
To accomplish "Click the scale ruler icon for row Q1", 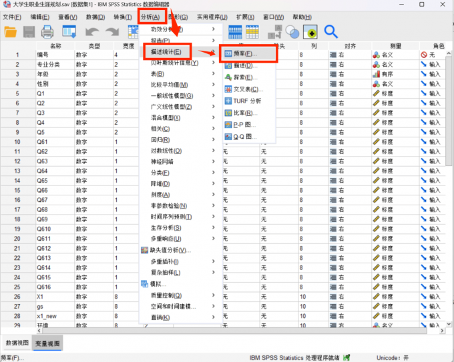I will pyautogui.click(x=376, y=94).
